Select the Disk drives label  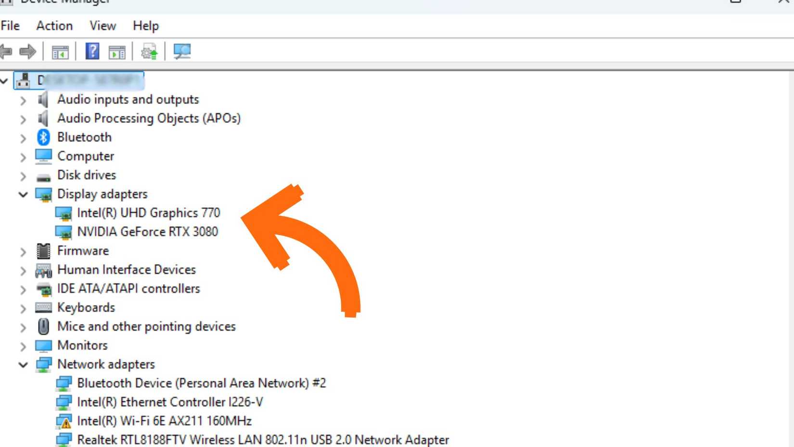click(x=87, y=175)
